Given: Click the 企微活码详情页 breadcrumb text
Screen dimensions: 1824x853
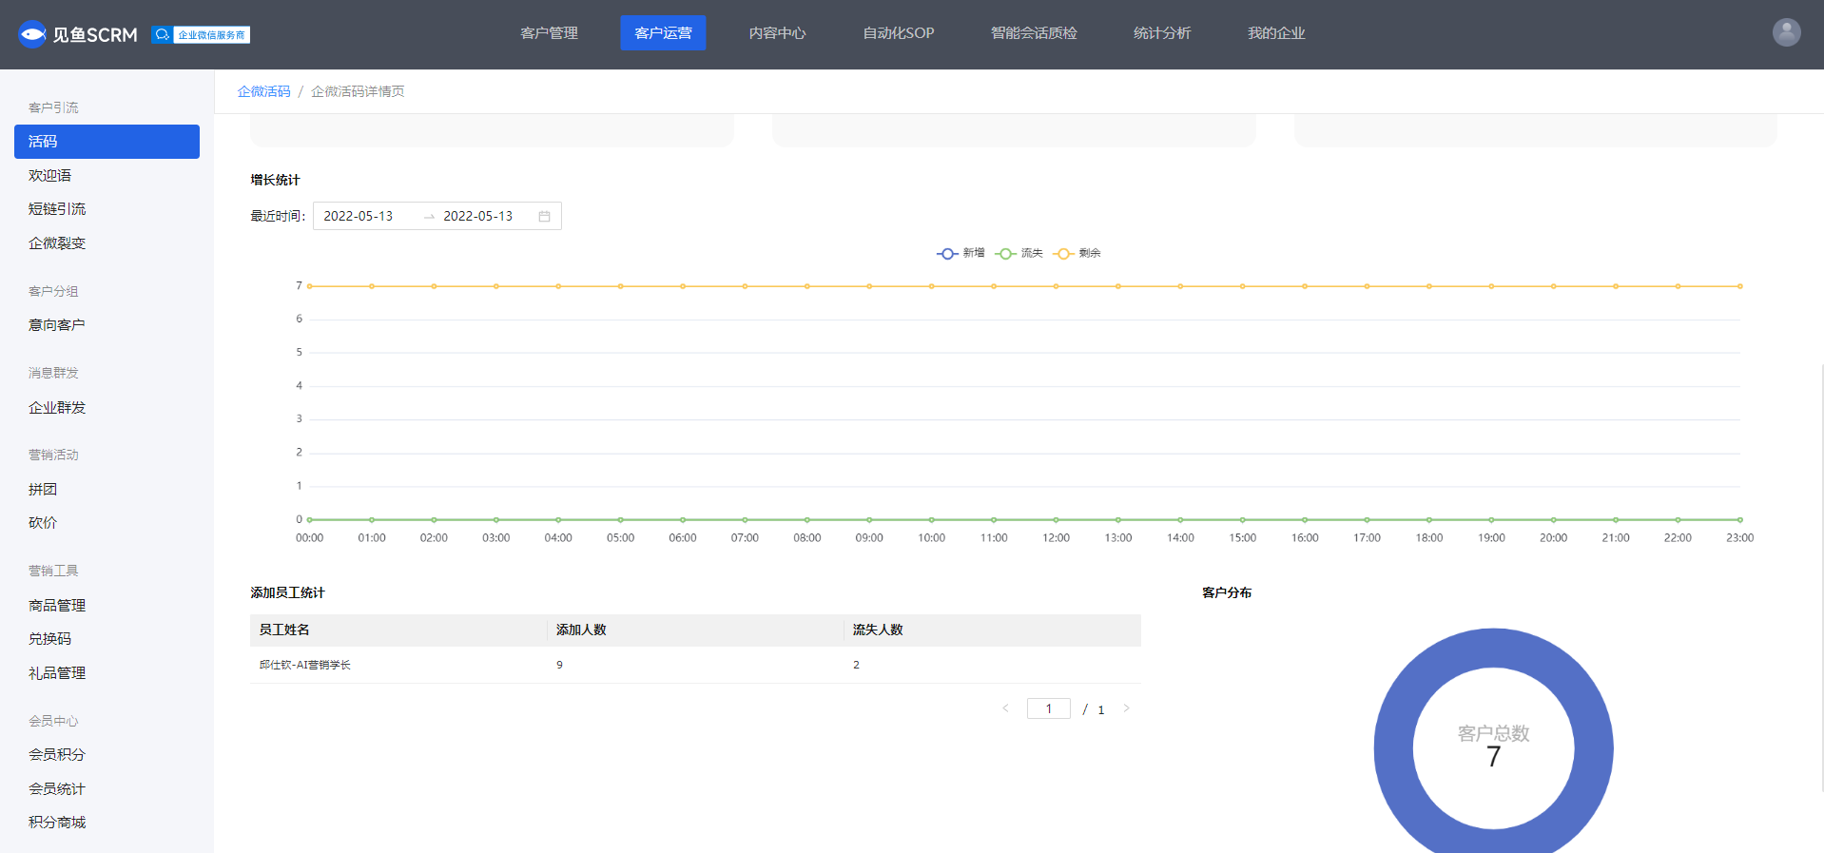Looking at the screenshot, I should (x=358, y=91).
